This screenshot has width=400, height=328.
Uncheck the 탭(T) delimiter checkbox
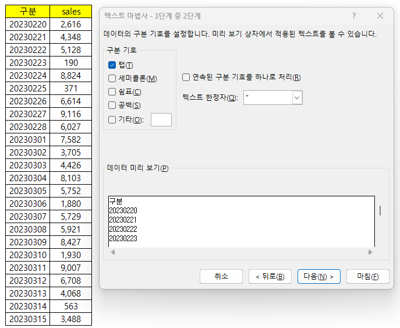click(112, 65)
